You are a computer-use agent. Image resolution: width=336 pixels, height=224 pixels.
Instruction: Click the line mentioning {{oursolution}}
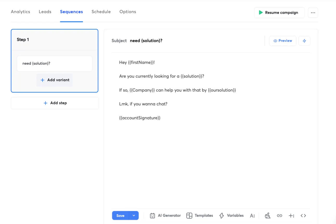coord(177,90)
